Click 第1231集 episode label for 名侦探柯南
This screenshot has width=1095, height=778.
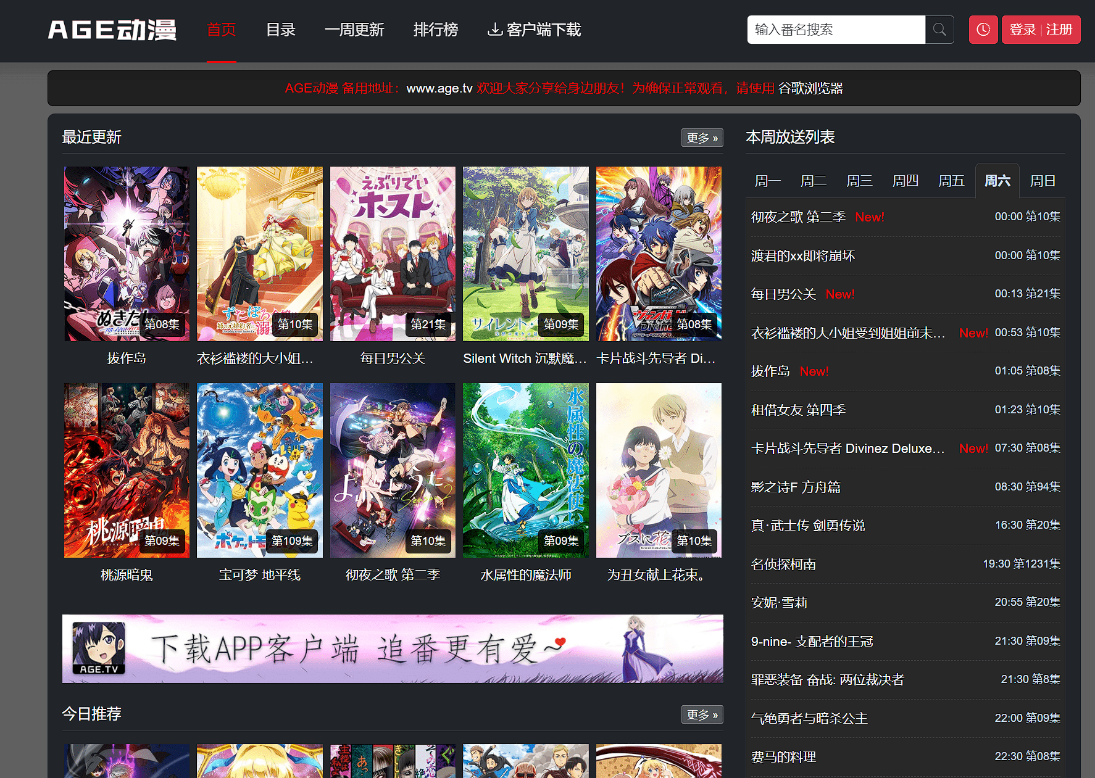click(1037, 564)
